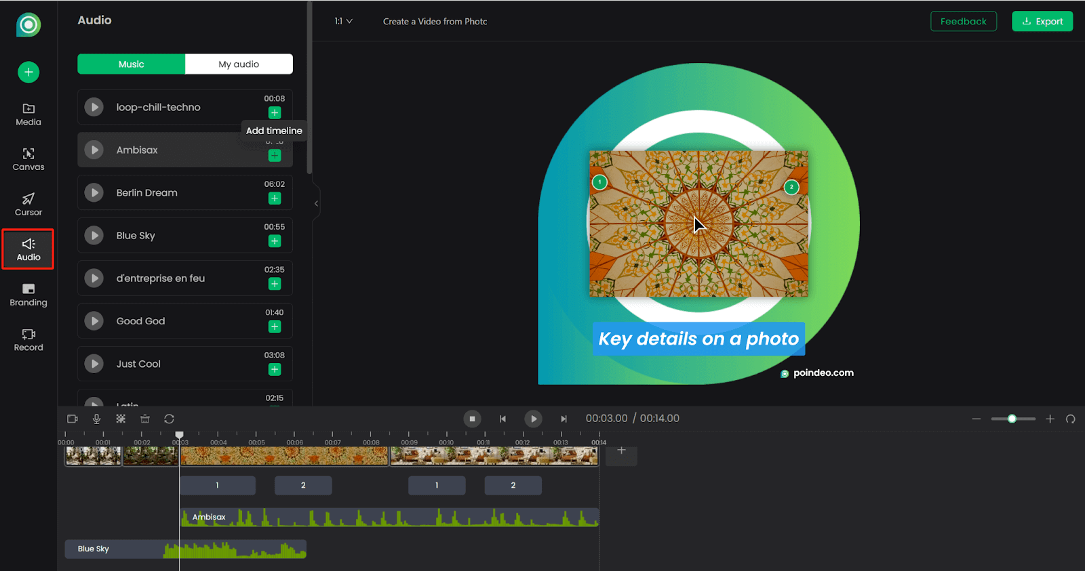
Task: Click the timeline blur effect icon
Action: [x=121, y=419]
